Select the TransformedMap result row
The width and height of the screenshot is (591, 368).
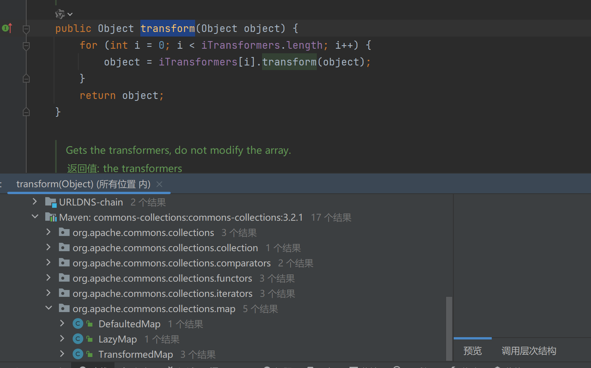pyautogui.click(x=226, y=354)
